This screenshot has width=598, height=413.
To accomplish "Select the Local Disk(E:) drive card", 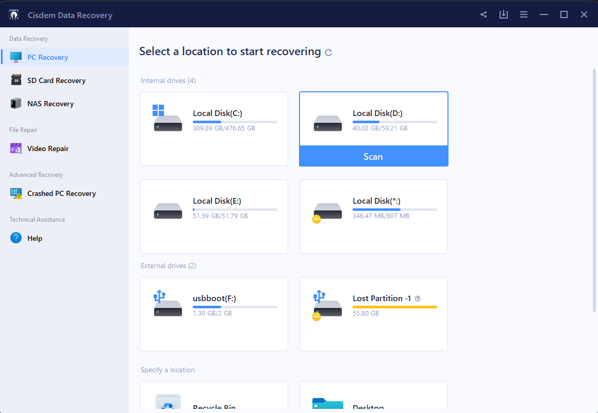I will 213,217.
